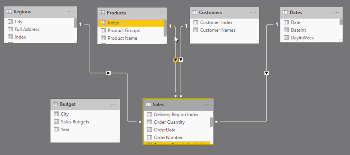Click the table icon in the Regions header
The height and width of the screenshot is (155, 350).
coord(9,12)
